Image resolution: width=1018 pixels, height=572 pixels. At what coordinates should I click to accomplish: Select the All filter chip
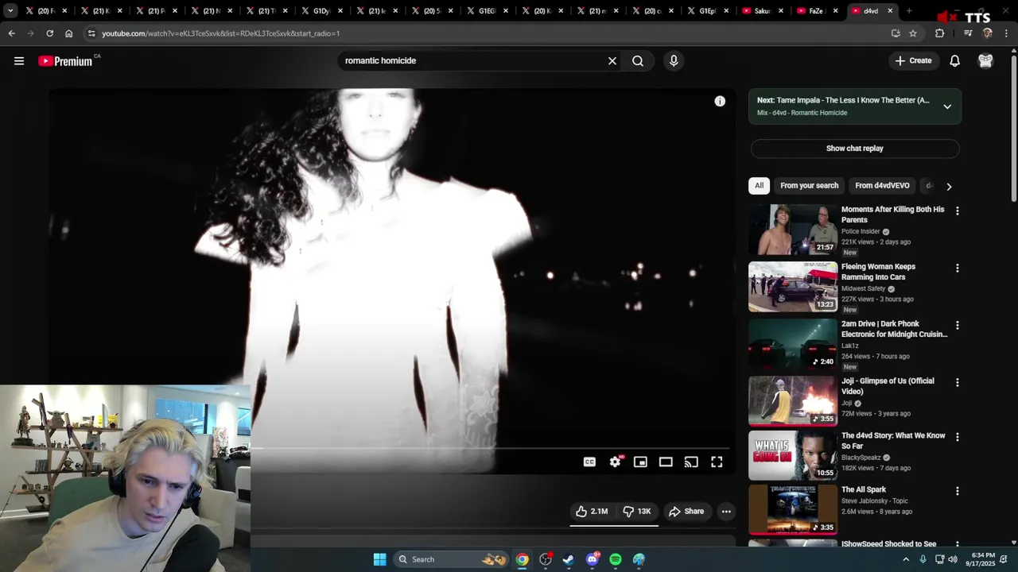click(759, 186)
